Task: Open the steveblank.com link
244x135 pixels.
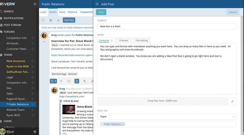Action: [x=72, y=96]
